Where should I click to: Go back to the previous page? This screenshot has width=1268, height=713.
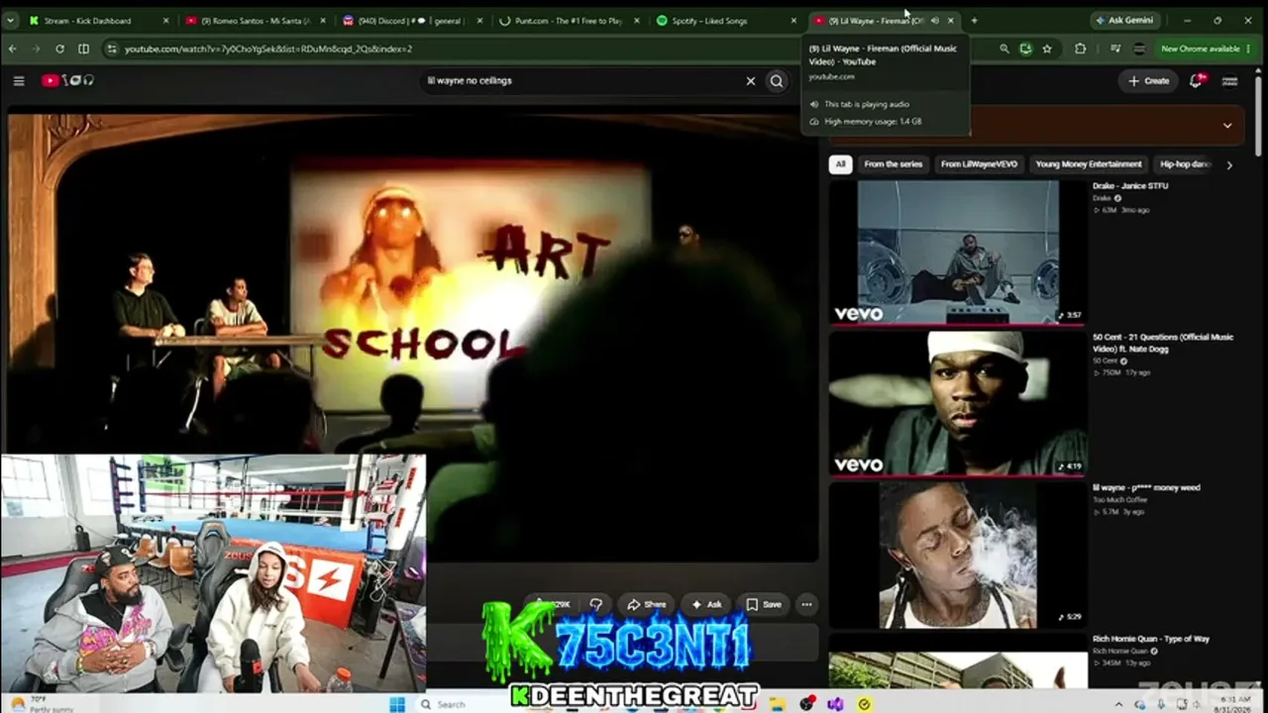click(13, 49)
